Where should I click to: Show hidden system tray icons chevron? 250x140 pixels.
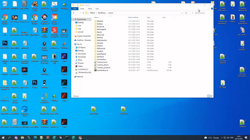[221, 137]
